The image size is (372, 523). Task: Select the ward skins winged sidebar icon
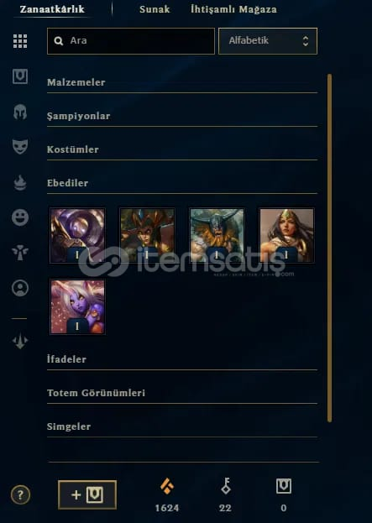[x=20, y=253]
